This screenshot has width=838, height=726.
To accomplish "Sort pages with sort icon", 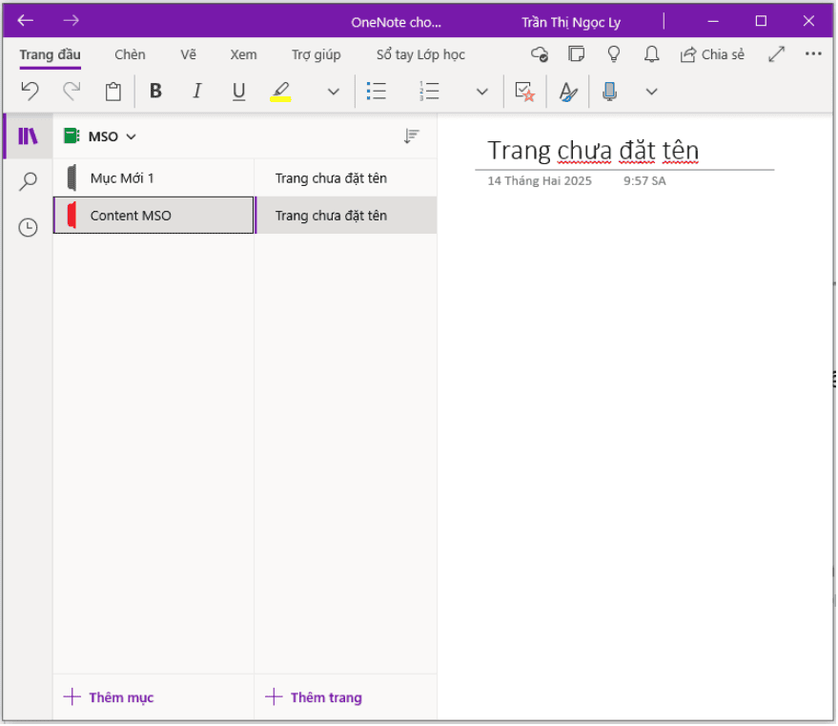I will tap(412, 136).
